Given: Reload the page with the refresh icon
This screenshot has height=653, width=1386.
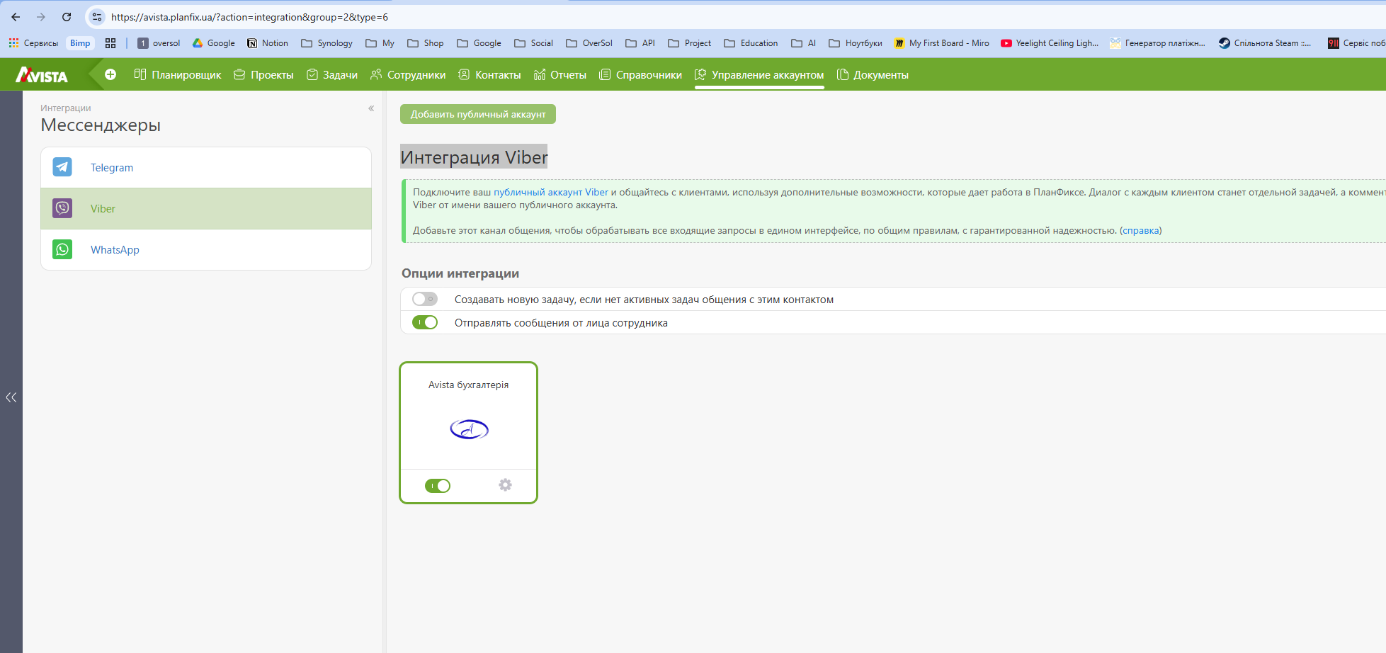Looking at the screenshot, I should tap(67, 17).
